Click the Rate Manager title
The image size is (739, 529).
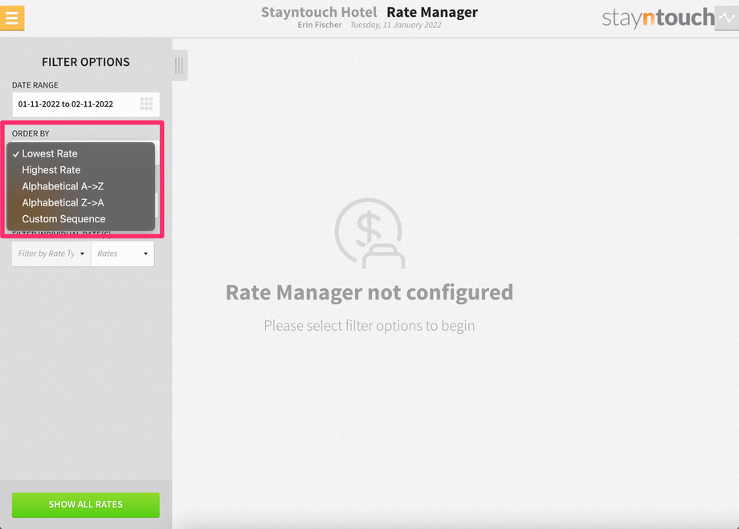(x=432, y=12)
